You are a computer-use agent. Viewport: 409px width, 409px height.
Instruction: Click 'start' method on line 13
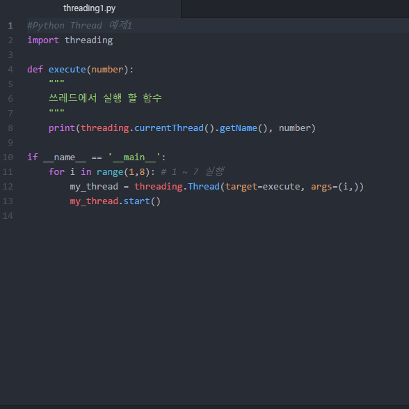pos(136,201)
